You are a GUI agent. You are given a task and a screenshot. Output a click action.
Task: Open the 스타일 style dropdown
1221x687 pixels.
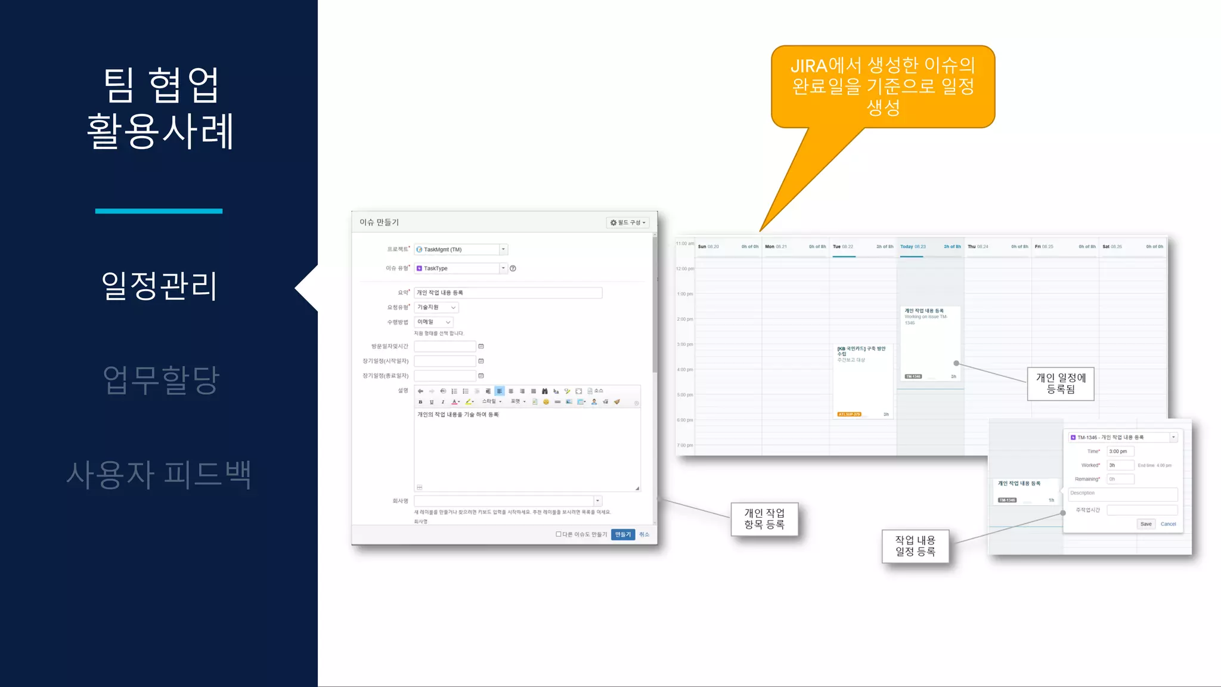pyautogui.click(x=492, y=402)
